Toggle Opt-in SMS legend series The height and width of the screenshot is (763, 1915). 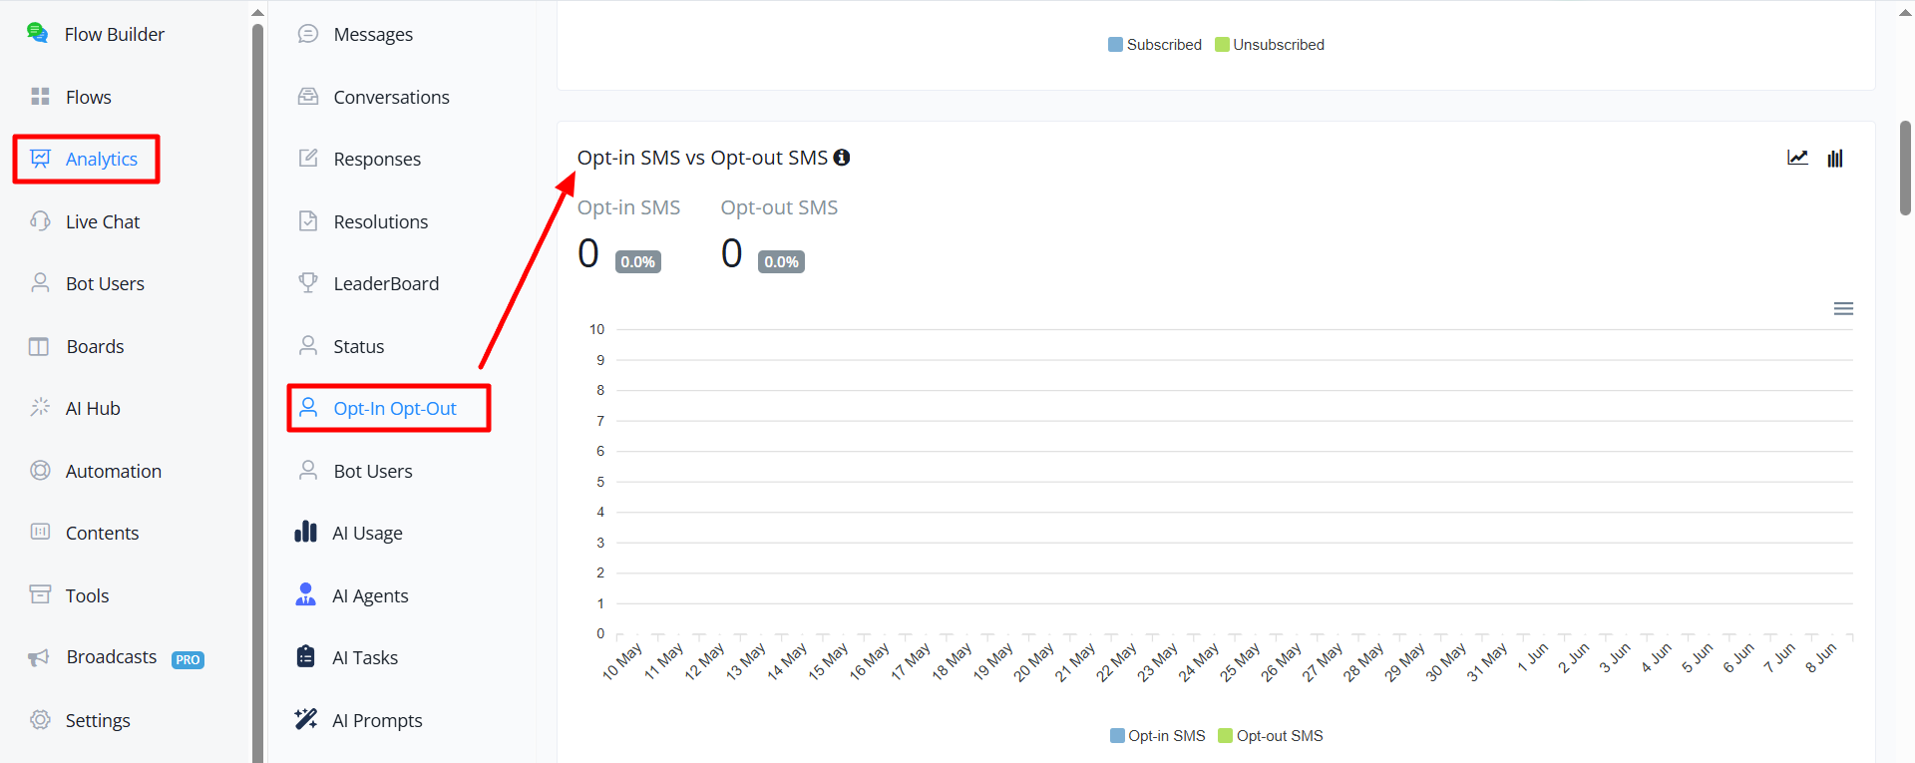[1158, 736]
